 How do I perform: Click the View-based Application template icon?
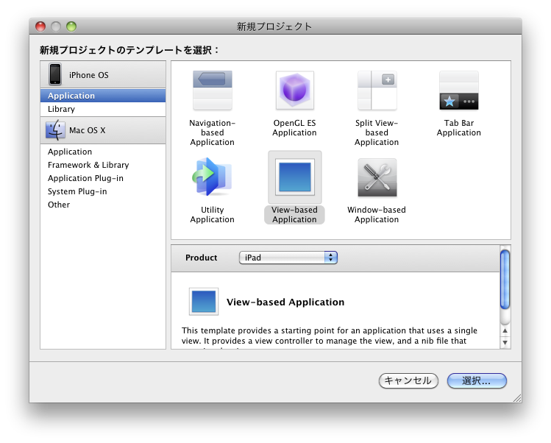click(294, 177)
